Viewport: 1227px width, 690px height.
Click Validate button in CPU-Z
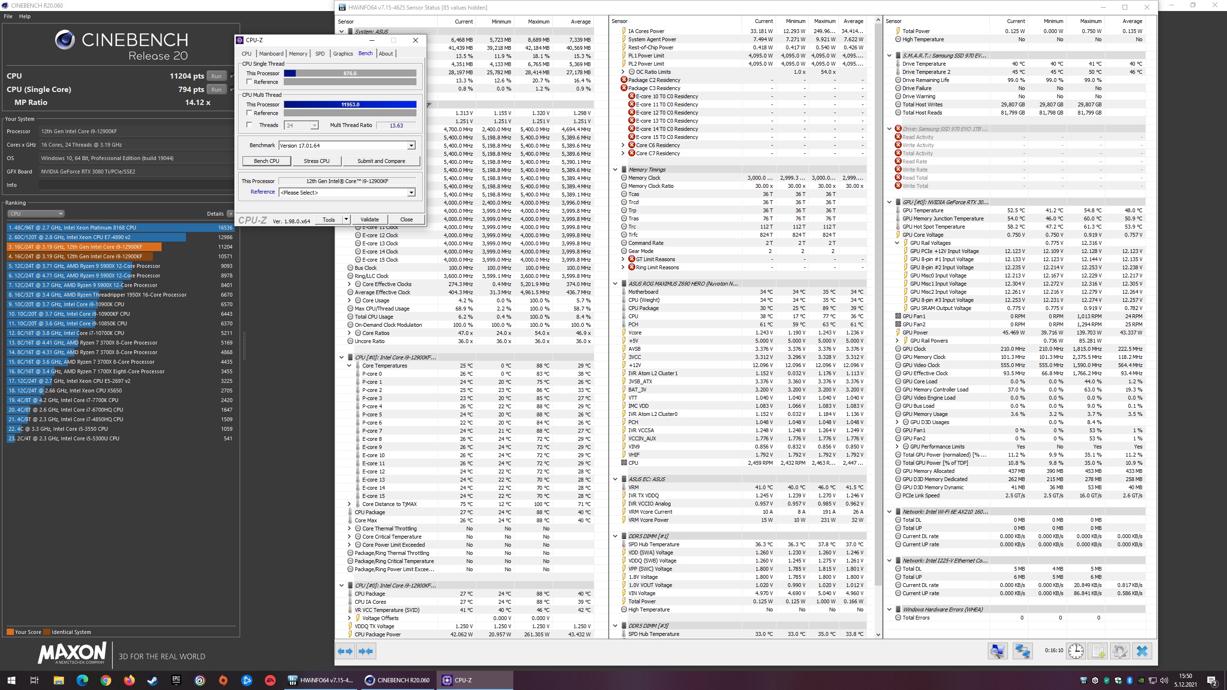[x=370, y=219]
